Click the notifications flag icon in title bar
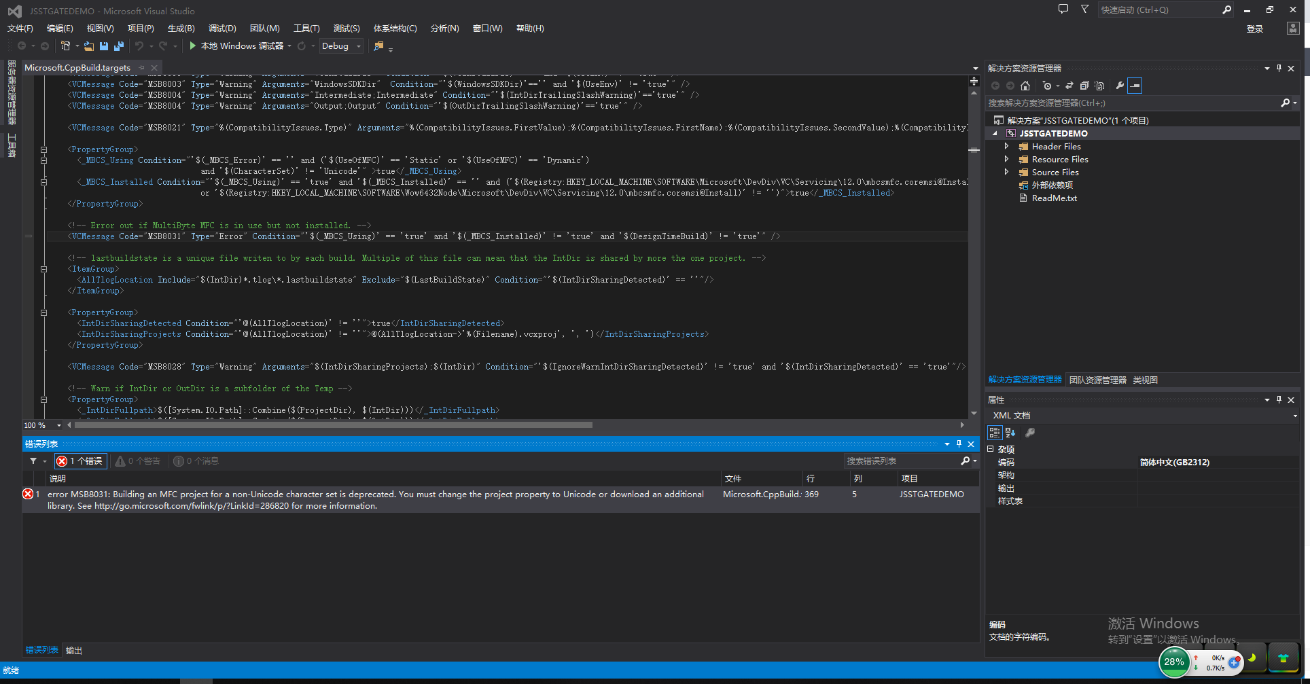The width and height of the screenshot is (1310, 684). [x=1084, y=10]
